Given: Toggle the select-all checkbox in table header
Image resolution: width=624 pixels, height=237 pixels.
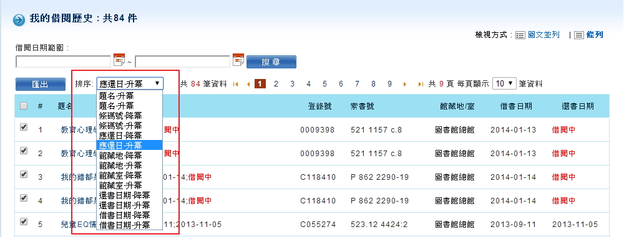Looking at the screenshot, I should pos(24,106).
